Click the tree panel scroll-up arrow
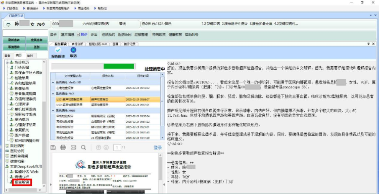Viewport: 379px width, 194px height. click(44, 62)
